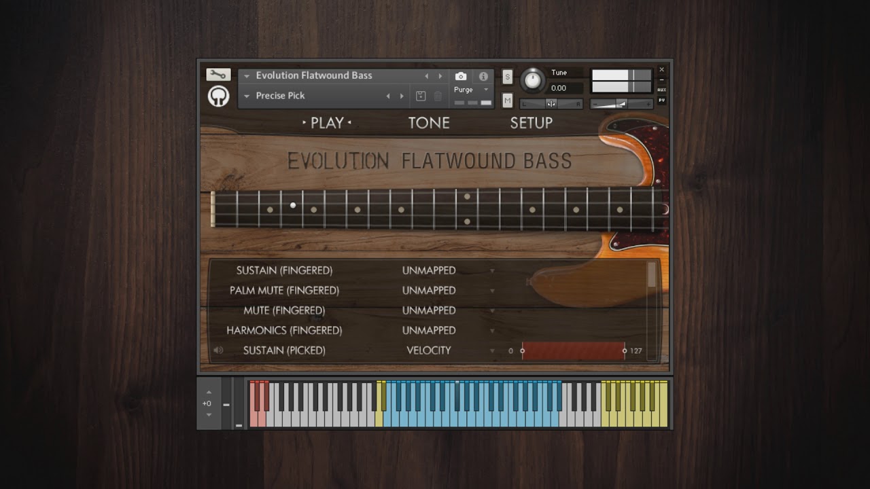This screenshot has width=870, height=489.
Task: Switch to the TONE tab
Action: click(429, 123)
